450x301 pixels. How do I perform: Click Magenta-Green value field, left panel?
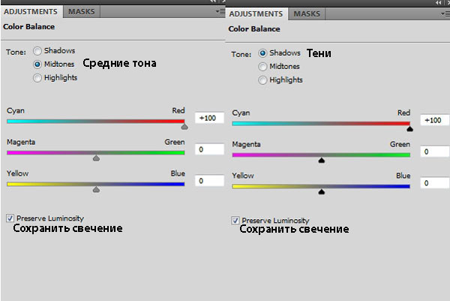[209, 149]
